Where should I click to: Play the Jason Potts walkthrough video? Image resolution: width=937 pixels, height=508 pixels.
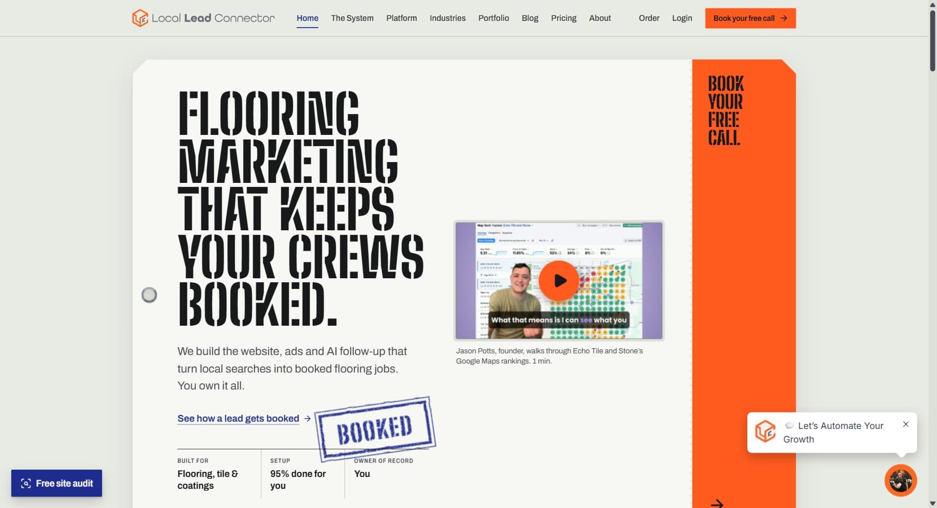point(558,280)
